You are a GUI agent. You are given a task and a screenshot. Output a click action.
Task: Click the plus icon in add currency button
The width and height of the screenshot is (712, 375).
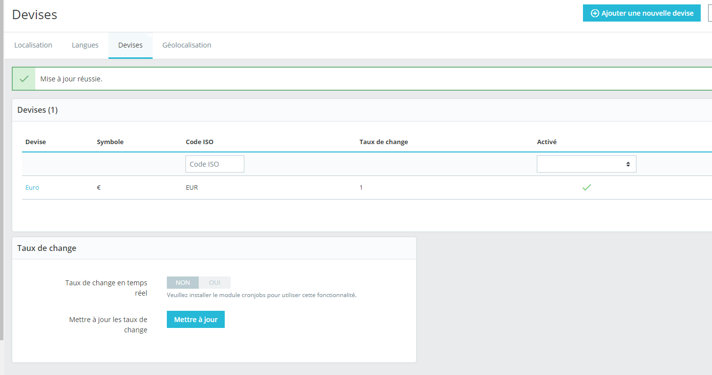tap(595, 13)
